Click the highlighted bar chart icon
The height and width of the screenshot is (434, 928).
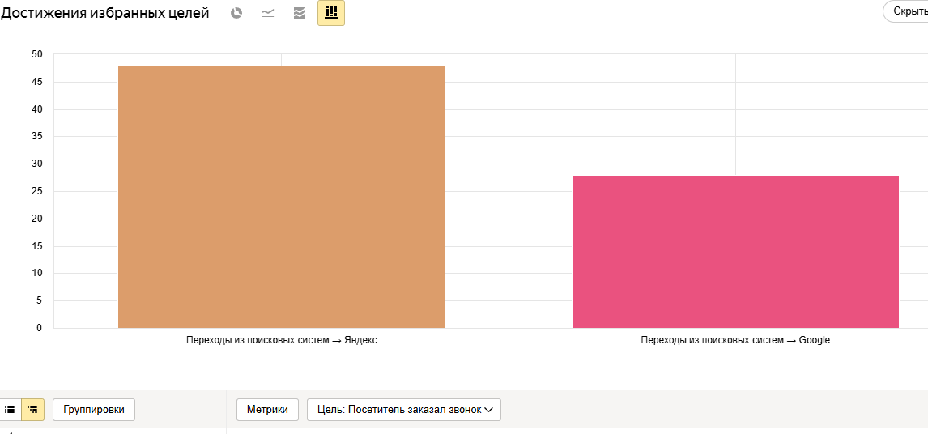pyautogui.click(x=331, y=13)
